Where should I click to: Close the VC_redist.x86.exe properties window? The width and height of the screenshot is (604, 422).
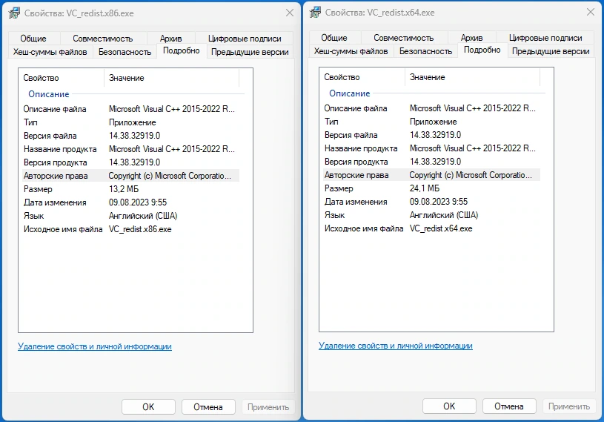(x=290, y=13)
